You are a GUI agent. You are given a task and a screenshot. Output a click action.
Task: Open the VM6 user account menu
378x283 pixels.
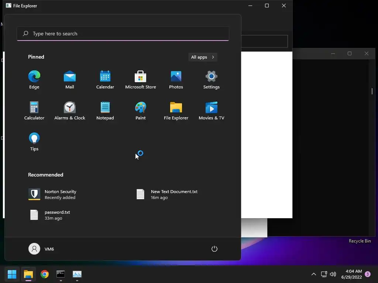tap(41, 249)
